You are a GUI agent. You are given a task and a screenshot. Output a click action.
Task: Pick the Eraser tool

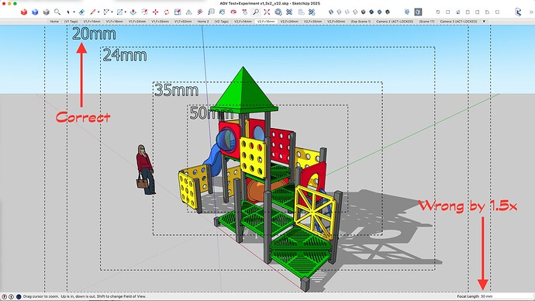coord(81,12)
